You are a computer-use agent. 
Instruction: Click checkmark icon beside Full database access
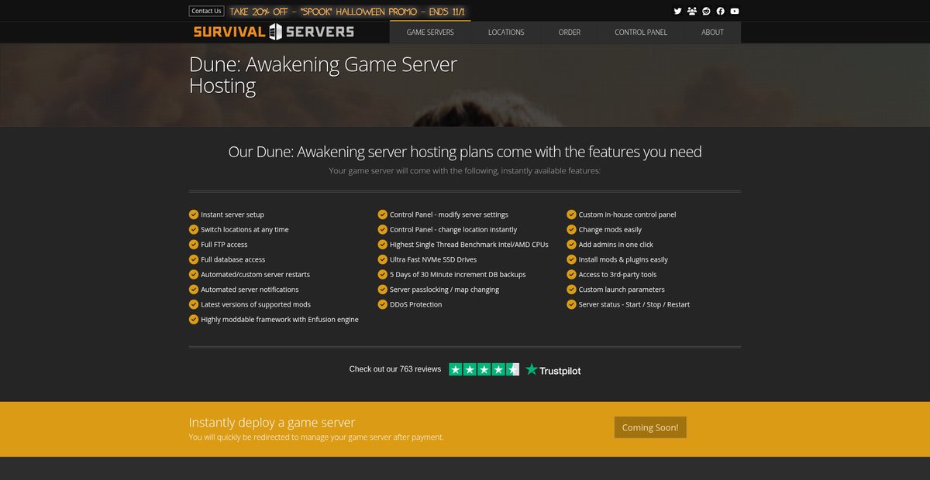click(x=194, y=259)
